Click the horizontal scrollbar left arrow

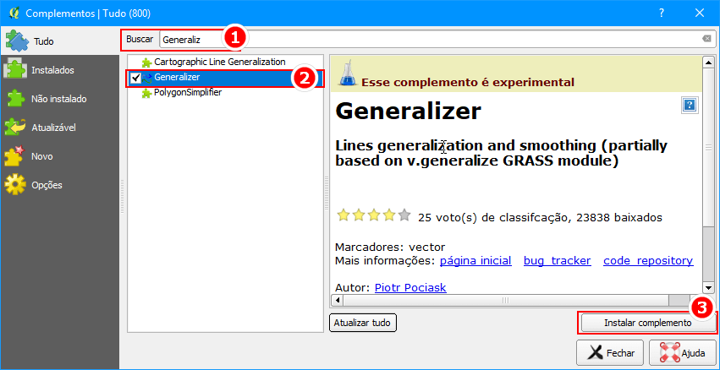(x=337, y=301)
